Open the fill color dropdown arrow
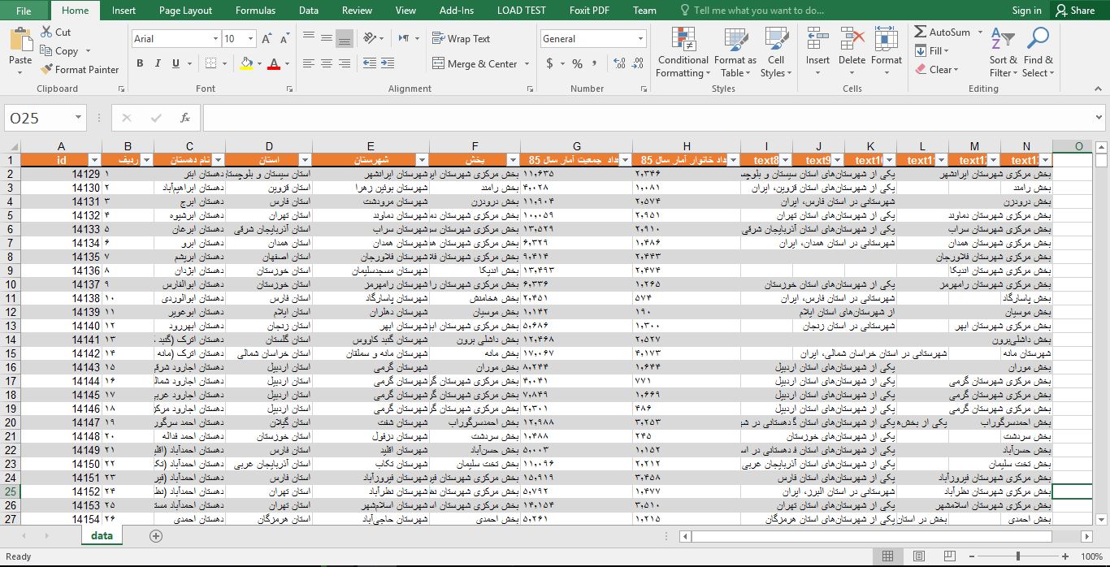 [259, 63]
